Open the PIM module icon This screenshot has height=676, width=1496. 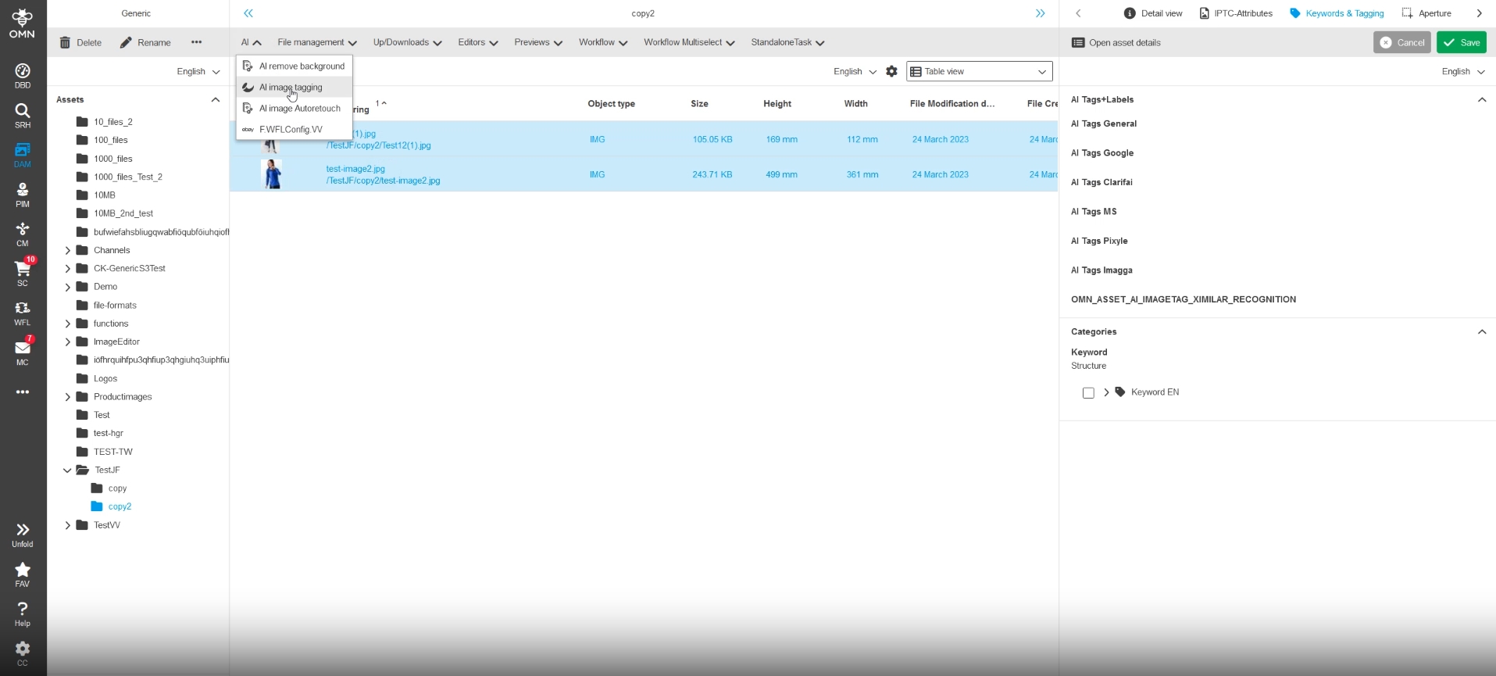coord(23,195)
